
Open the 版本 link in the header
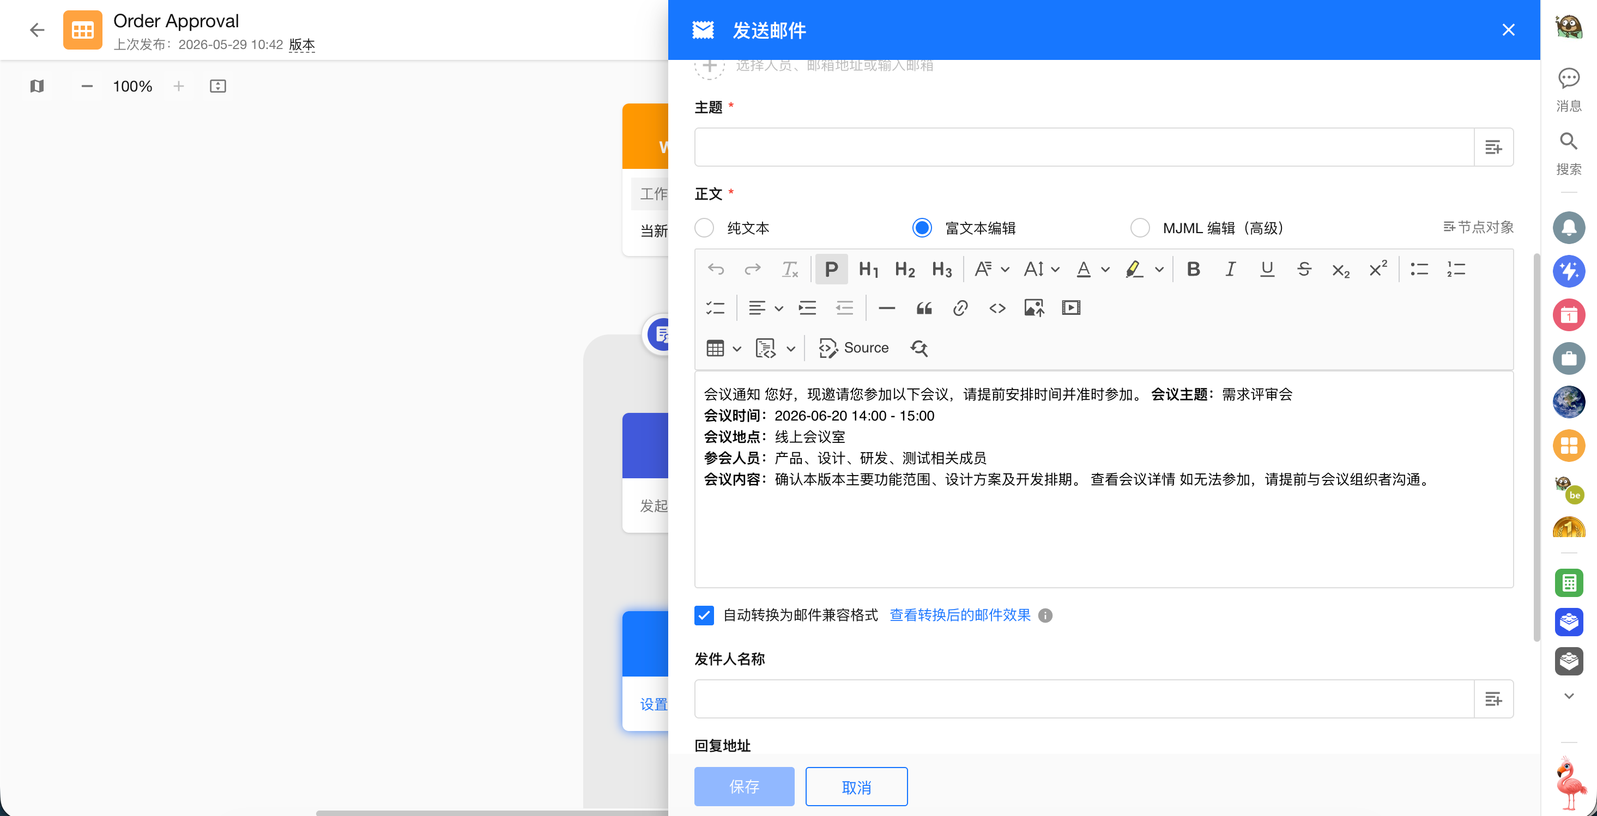[302, 45]
